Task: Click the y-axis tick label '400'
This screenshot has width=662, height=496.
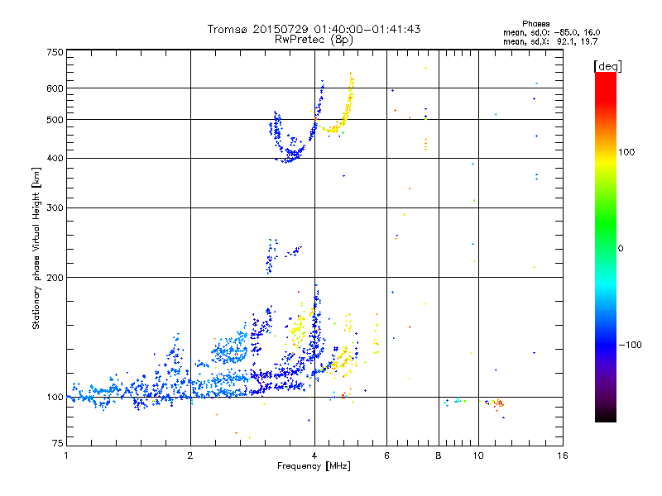Action: point(55,158)
